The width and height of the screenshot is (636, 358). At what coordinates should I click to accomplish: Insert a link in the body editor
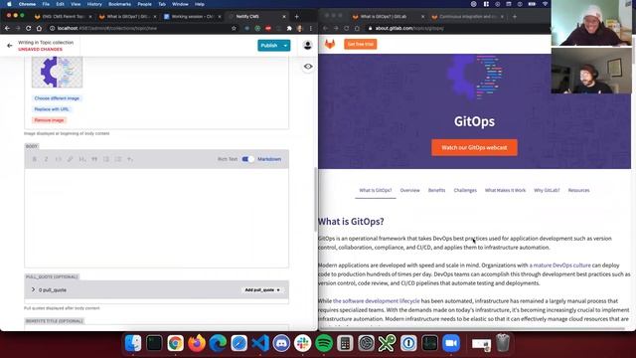(71, 159)
